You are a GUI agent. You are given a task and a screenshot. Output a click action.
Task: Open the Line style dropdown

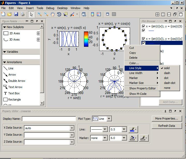coord(105,129)
